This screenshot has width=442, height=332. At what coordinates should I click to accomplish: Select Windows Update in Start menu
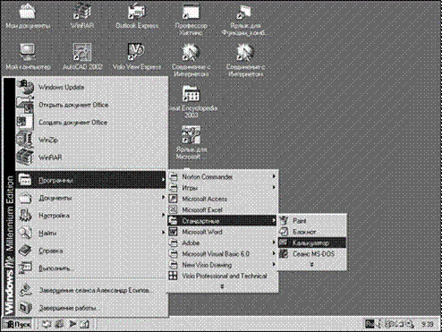[92, 87]
